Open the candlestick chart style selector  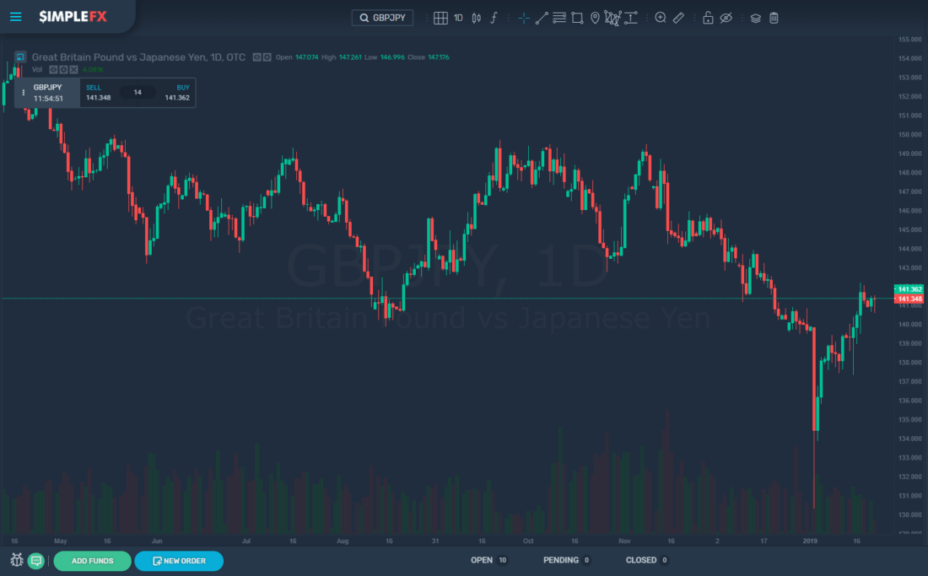click(476, 17)
